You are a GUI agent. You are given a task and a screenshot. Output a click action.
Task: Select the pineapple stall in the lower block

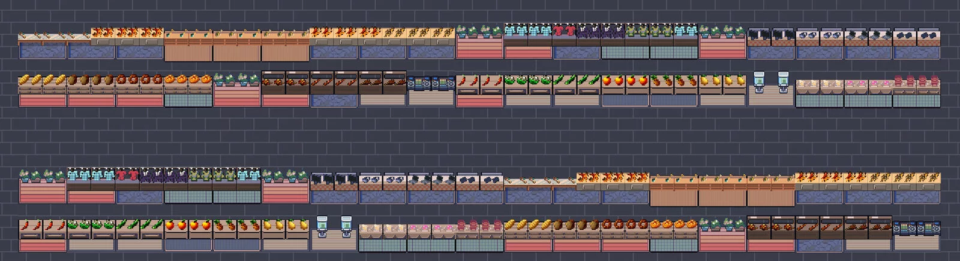pyautogui.click(x=237, y=235)
